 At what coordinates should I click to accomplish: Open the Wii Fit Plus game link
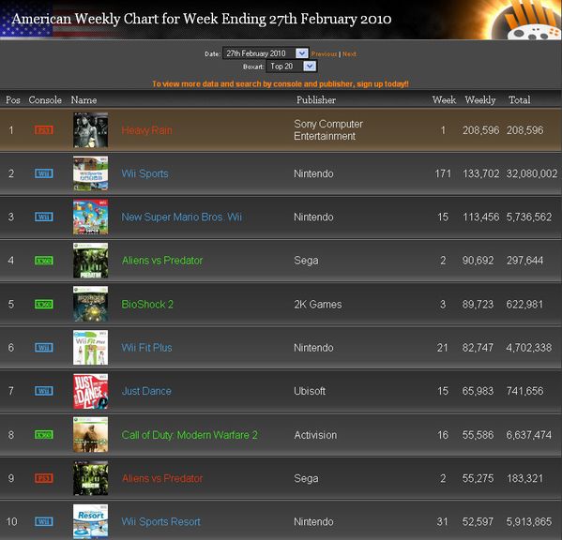tap(146, 348)
